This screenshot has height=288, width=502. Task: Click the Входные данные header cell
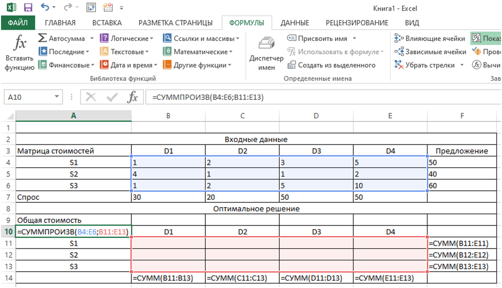[256, 139]
